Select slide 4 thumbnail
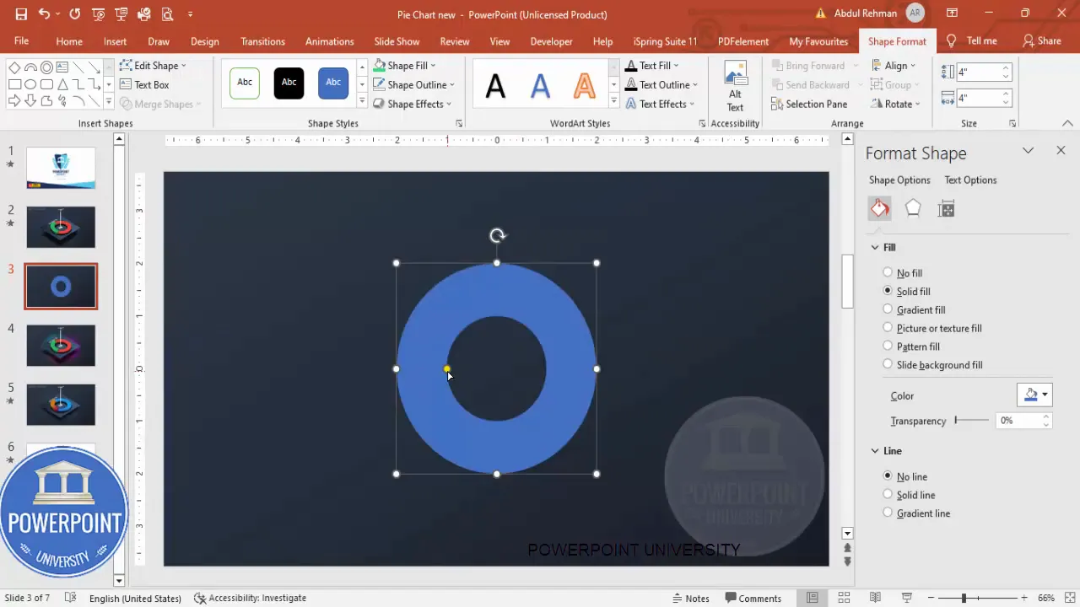Viewport: 1080px width, 607px height. tap(61, 346)
